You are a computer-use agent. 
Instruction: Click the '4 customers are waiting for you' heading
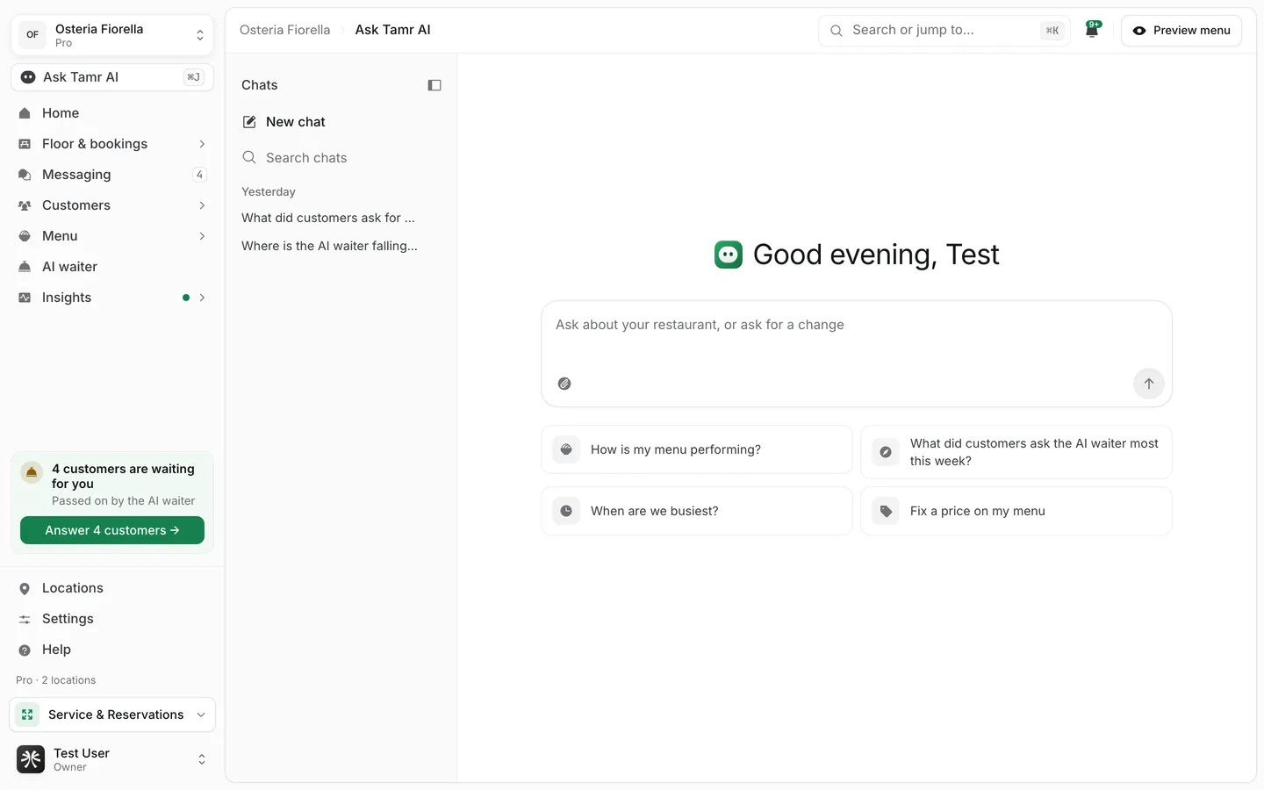click(x=123, y=476)
